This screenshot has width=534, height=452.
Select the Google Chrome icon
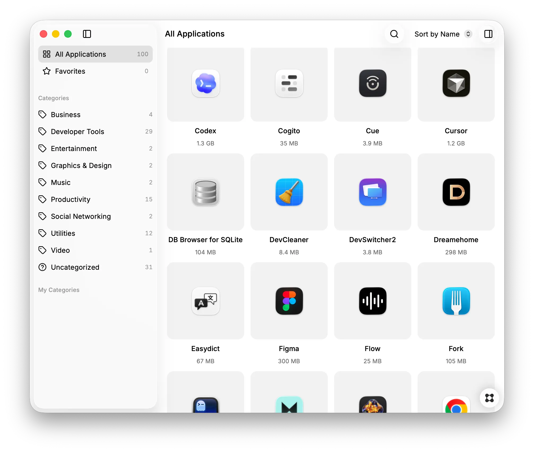pyautogui.click(x=456, y=405)
